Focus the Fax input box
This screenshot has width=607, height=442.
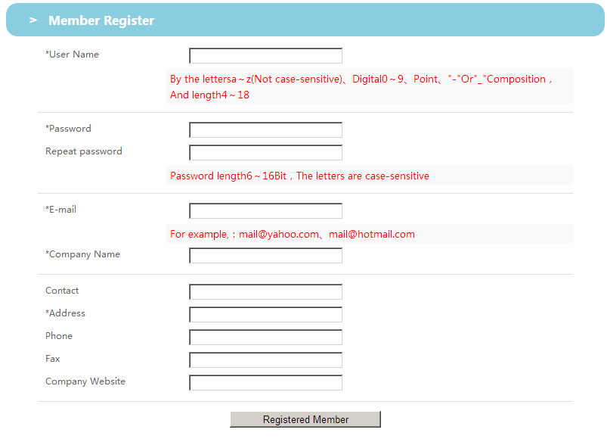265,360
